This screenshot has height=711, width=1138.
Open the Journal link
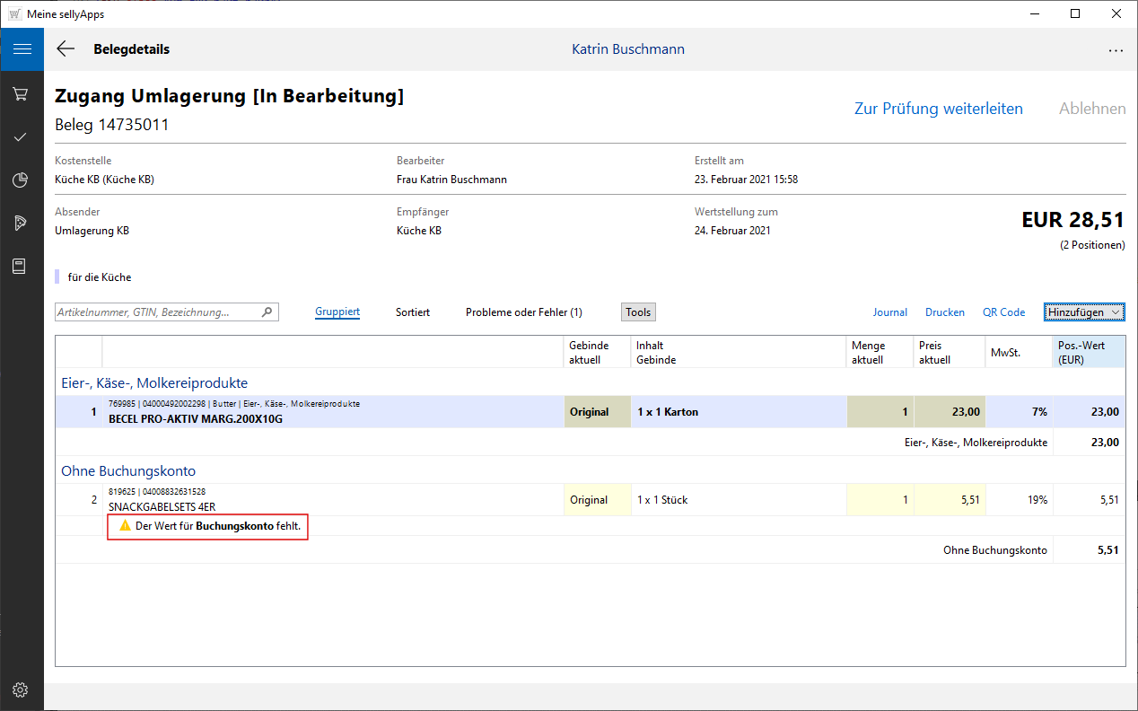coord(889,312)
